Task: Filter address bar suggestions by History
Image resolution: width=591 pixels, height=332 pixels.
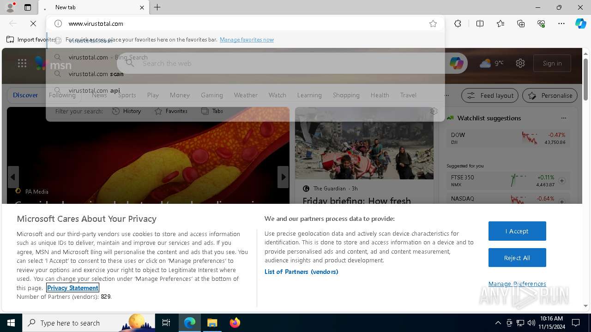Action: (x=127, y=111)
